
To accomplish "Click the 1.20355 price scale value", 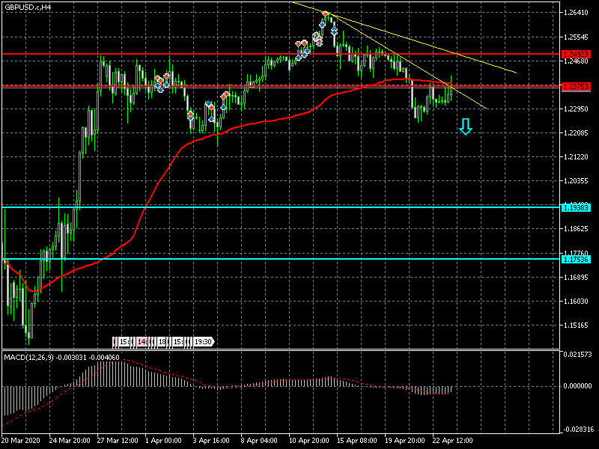I will click(576, 181).
